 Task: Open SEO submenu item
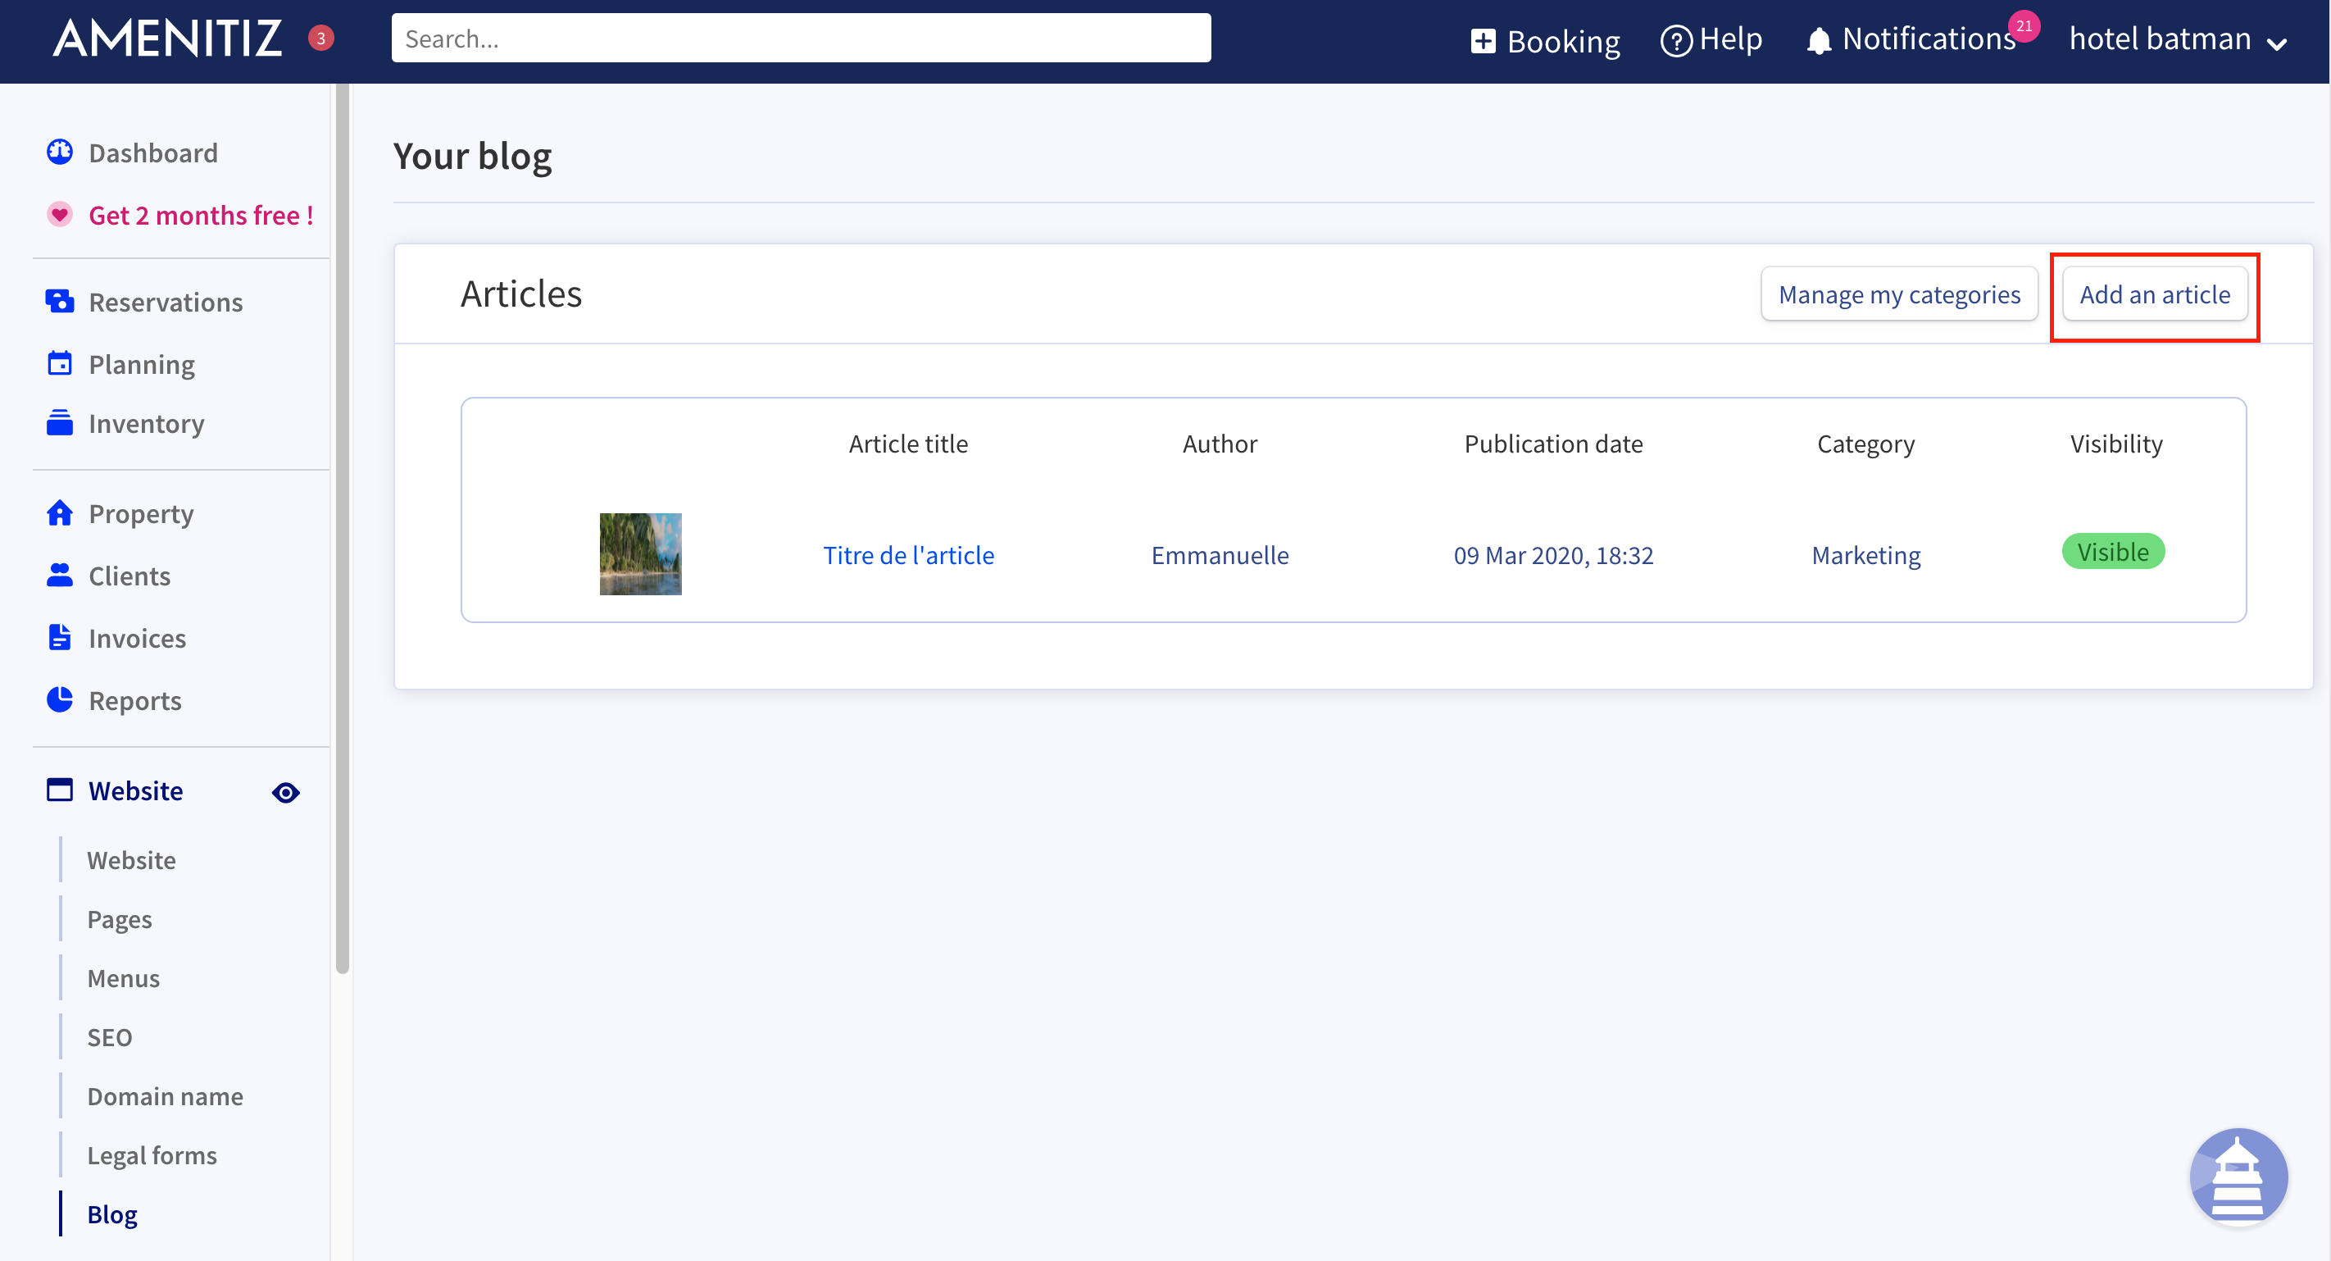click(110, 1037)
